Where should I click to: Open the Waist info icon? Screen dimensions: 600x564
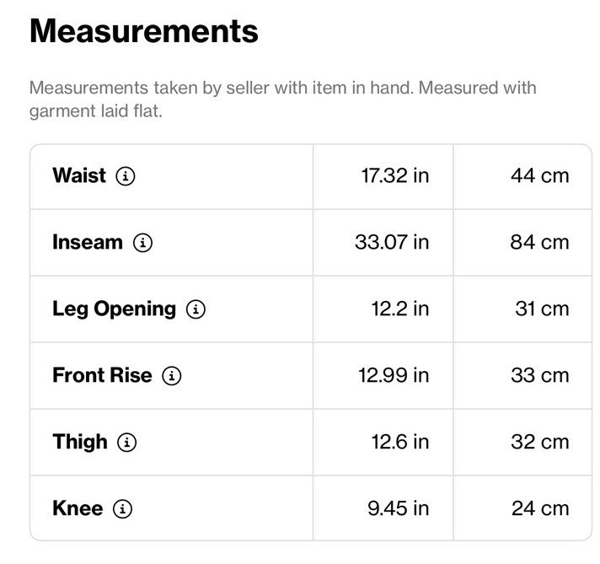coord(126,176)
